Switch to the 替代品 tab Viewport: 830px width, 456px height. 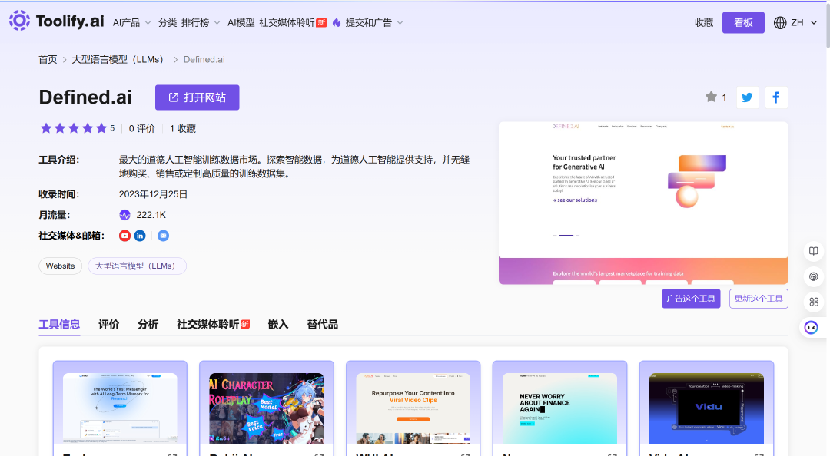point(322,324)
